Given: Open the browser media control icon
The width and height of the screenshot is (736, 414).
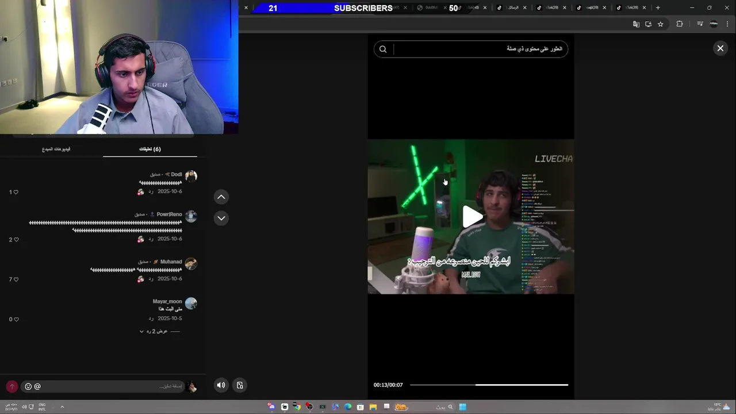Looking at the screenshot, I should click(x=700, y=24).
